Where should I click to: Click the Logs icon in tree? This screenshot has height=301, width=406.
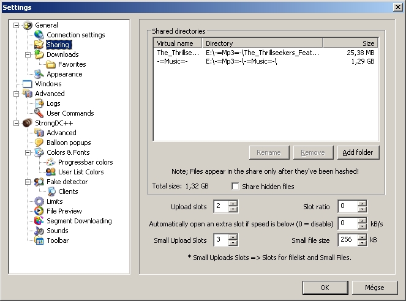[39, 103]
